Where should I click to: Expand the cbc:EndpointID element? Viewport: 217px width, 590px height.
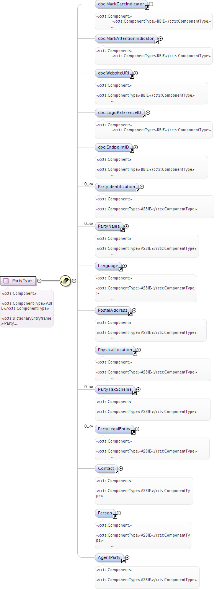pos(135,147)
